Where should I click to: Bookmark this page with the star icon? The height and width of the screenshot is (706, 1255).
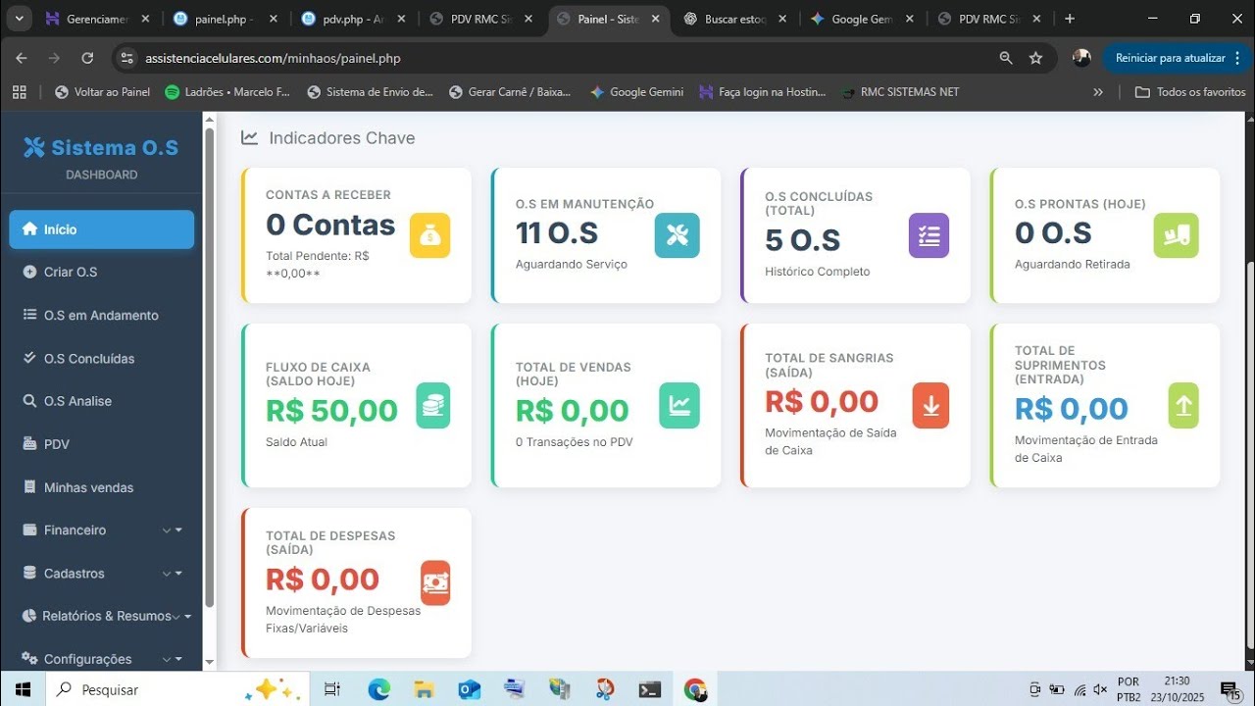(x=1035, y=58)
